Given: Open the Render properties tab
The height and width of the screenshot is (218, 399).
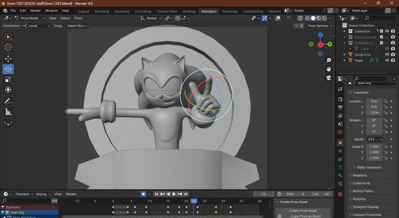Looking at the screenshot, I should pos(340,99).
